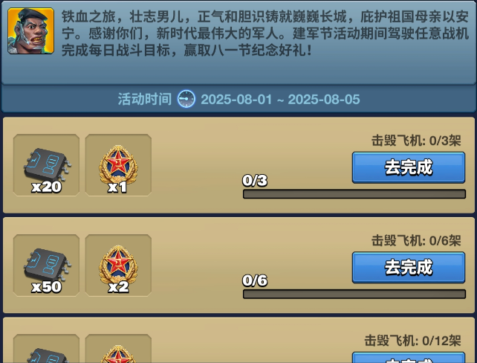
Task: Click the 击毁飞机: 0/6架 label
Action: click(416, 240)
